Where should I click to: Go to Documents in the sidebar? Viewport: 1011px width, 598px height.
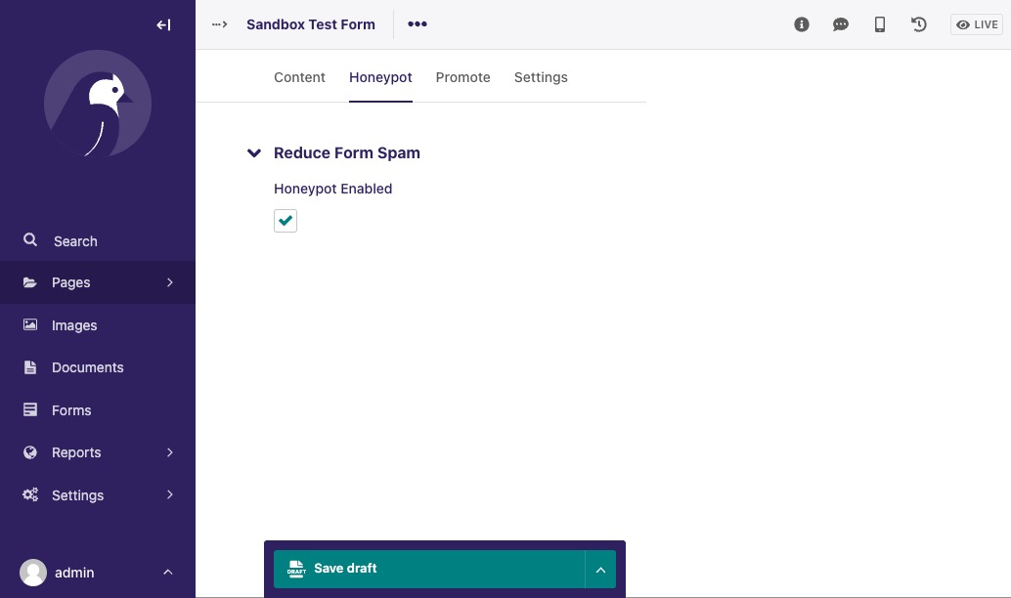coord(98,367)
